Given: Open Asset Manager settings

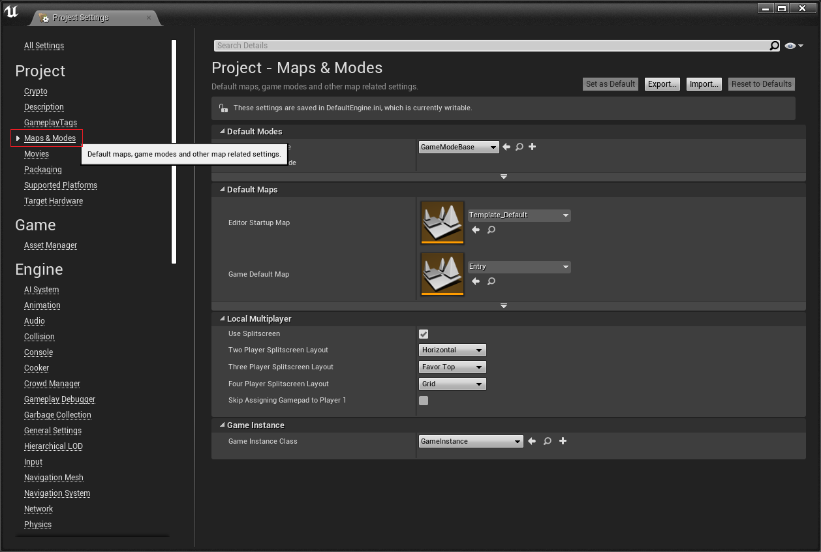Looking at the screenshot, I should [x=50, y=245].
